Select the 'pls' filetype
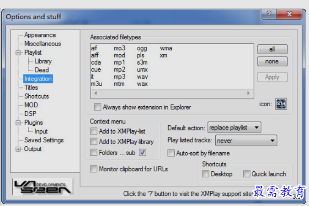 coord(140,55)
